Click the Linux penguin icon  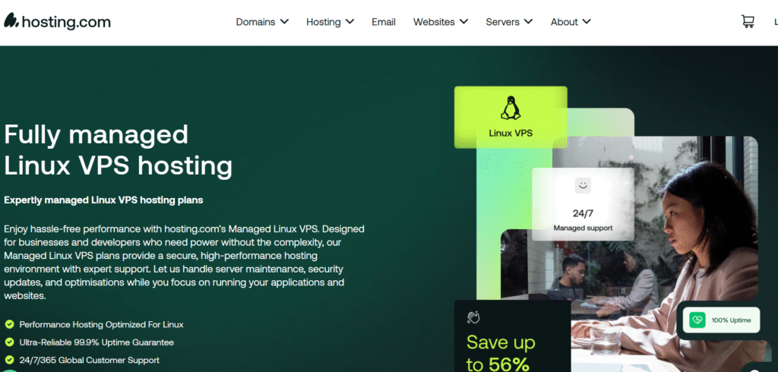pyautogui.click(x=511, y=108)
